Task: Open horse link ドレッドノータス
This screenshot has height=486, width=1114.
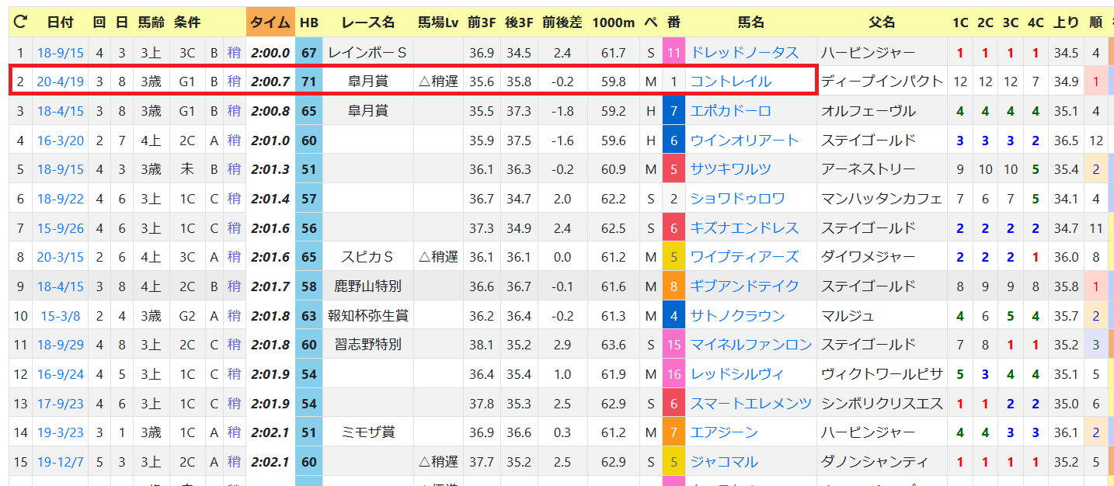Action: click(744, 53)
